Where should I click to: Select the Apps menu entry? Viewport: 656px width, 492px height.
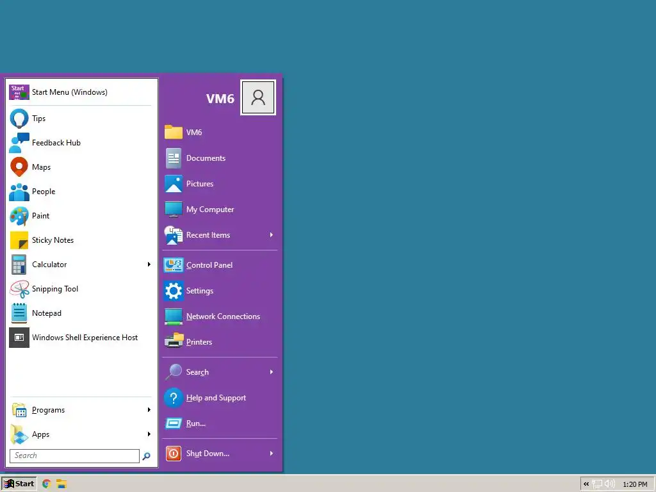pyautogui.click(x=81, y=434)
